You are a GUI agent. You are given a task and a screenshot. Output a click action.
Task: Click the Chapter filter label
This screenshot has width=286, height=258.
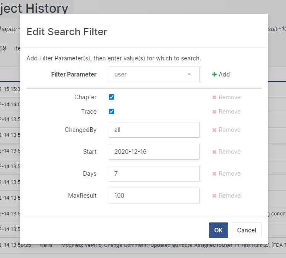tap(85, 97)
